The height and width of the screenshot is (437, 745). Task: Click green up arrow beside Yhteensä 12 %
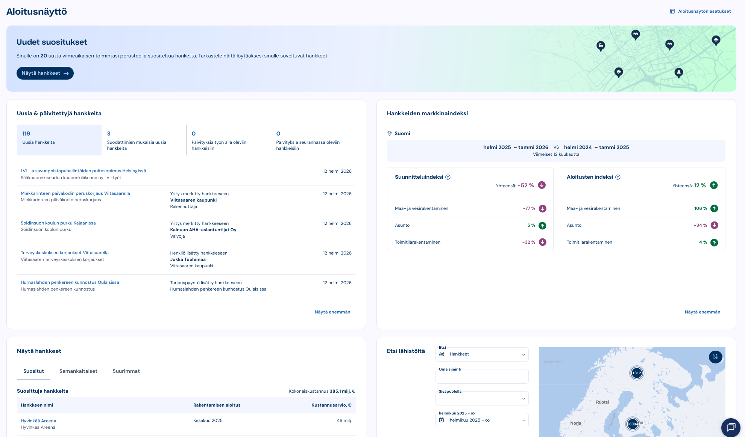point(714,185)
